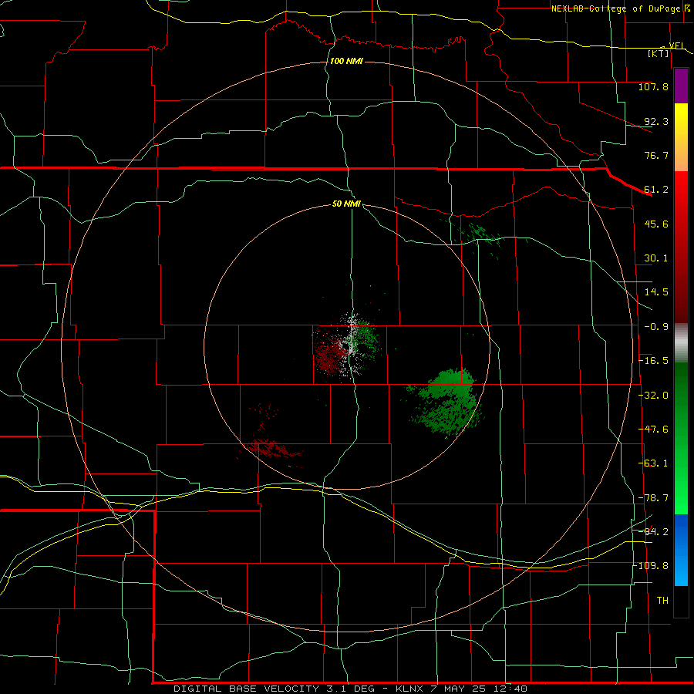Click the 76.7 velocity scale value
Screen dimensions: 694x694
pyautogui.click(x=656, y=155)
